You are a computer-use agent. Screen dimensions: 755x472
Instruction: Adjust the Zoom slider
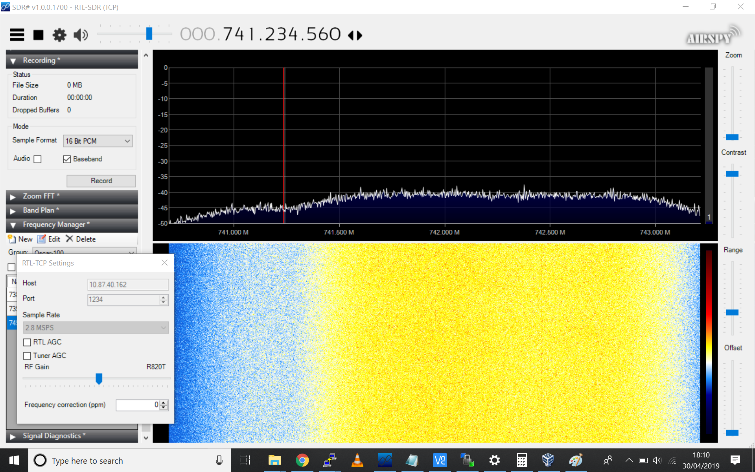click(x=732, y=137)
